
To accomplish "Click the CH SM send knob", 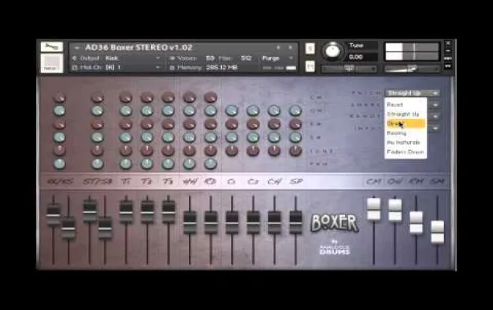I will 274,137.
